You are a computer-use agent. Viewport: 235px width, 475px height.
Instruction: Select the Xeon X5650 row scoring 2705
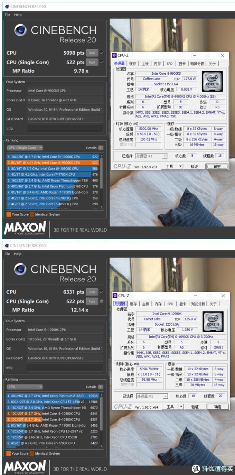pos(53,437)
